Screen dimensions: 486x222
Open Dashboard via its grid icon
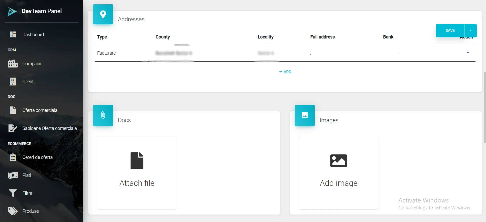coord(13,34)
